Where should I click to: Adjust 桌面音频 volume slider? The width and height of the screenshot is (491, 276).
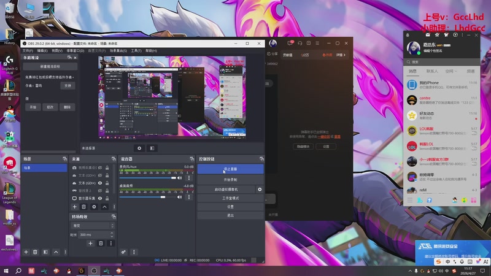[148, 197]
